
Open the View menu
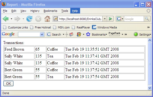[23, 11]
